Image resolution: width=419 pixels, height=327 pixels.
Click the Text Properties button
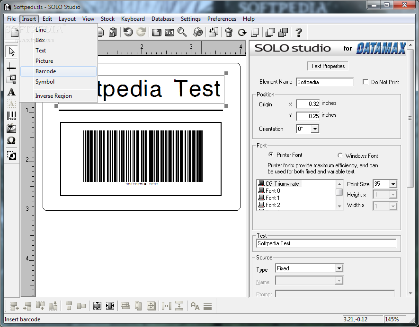pos(328,66)
